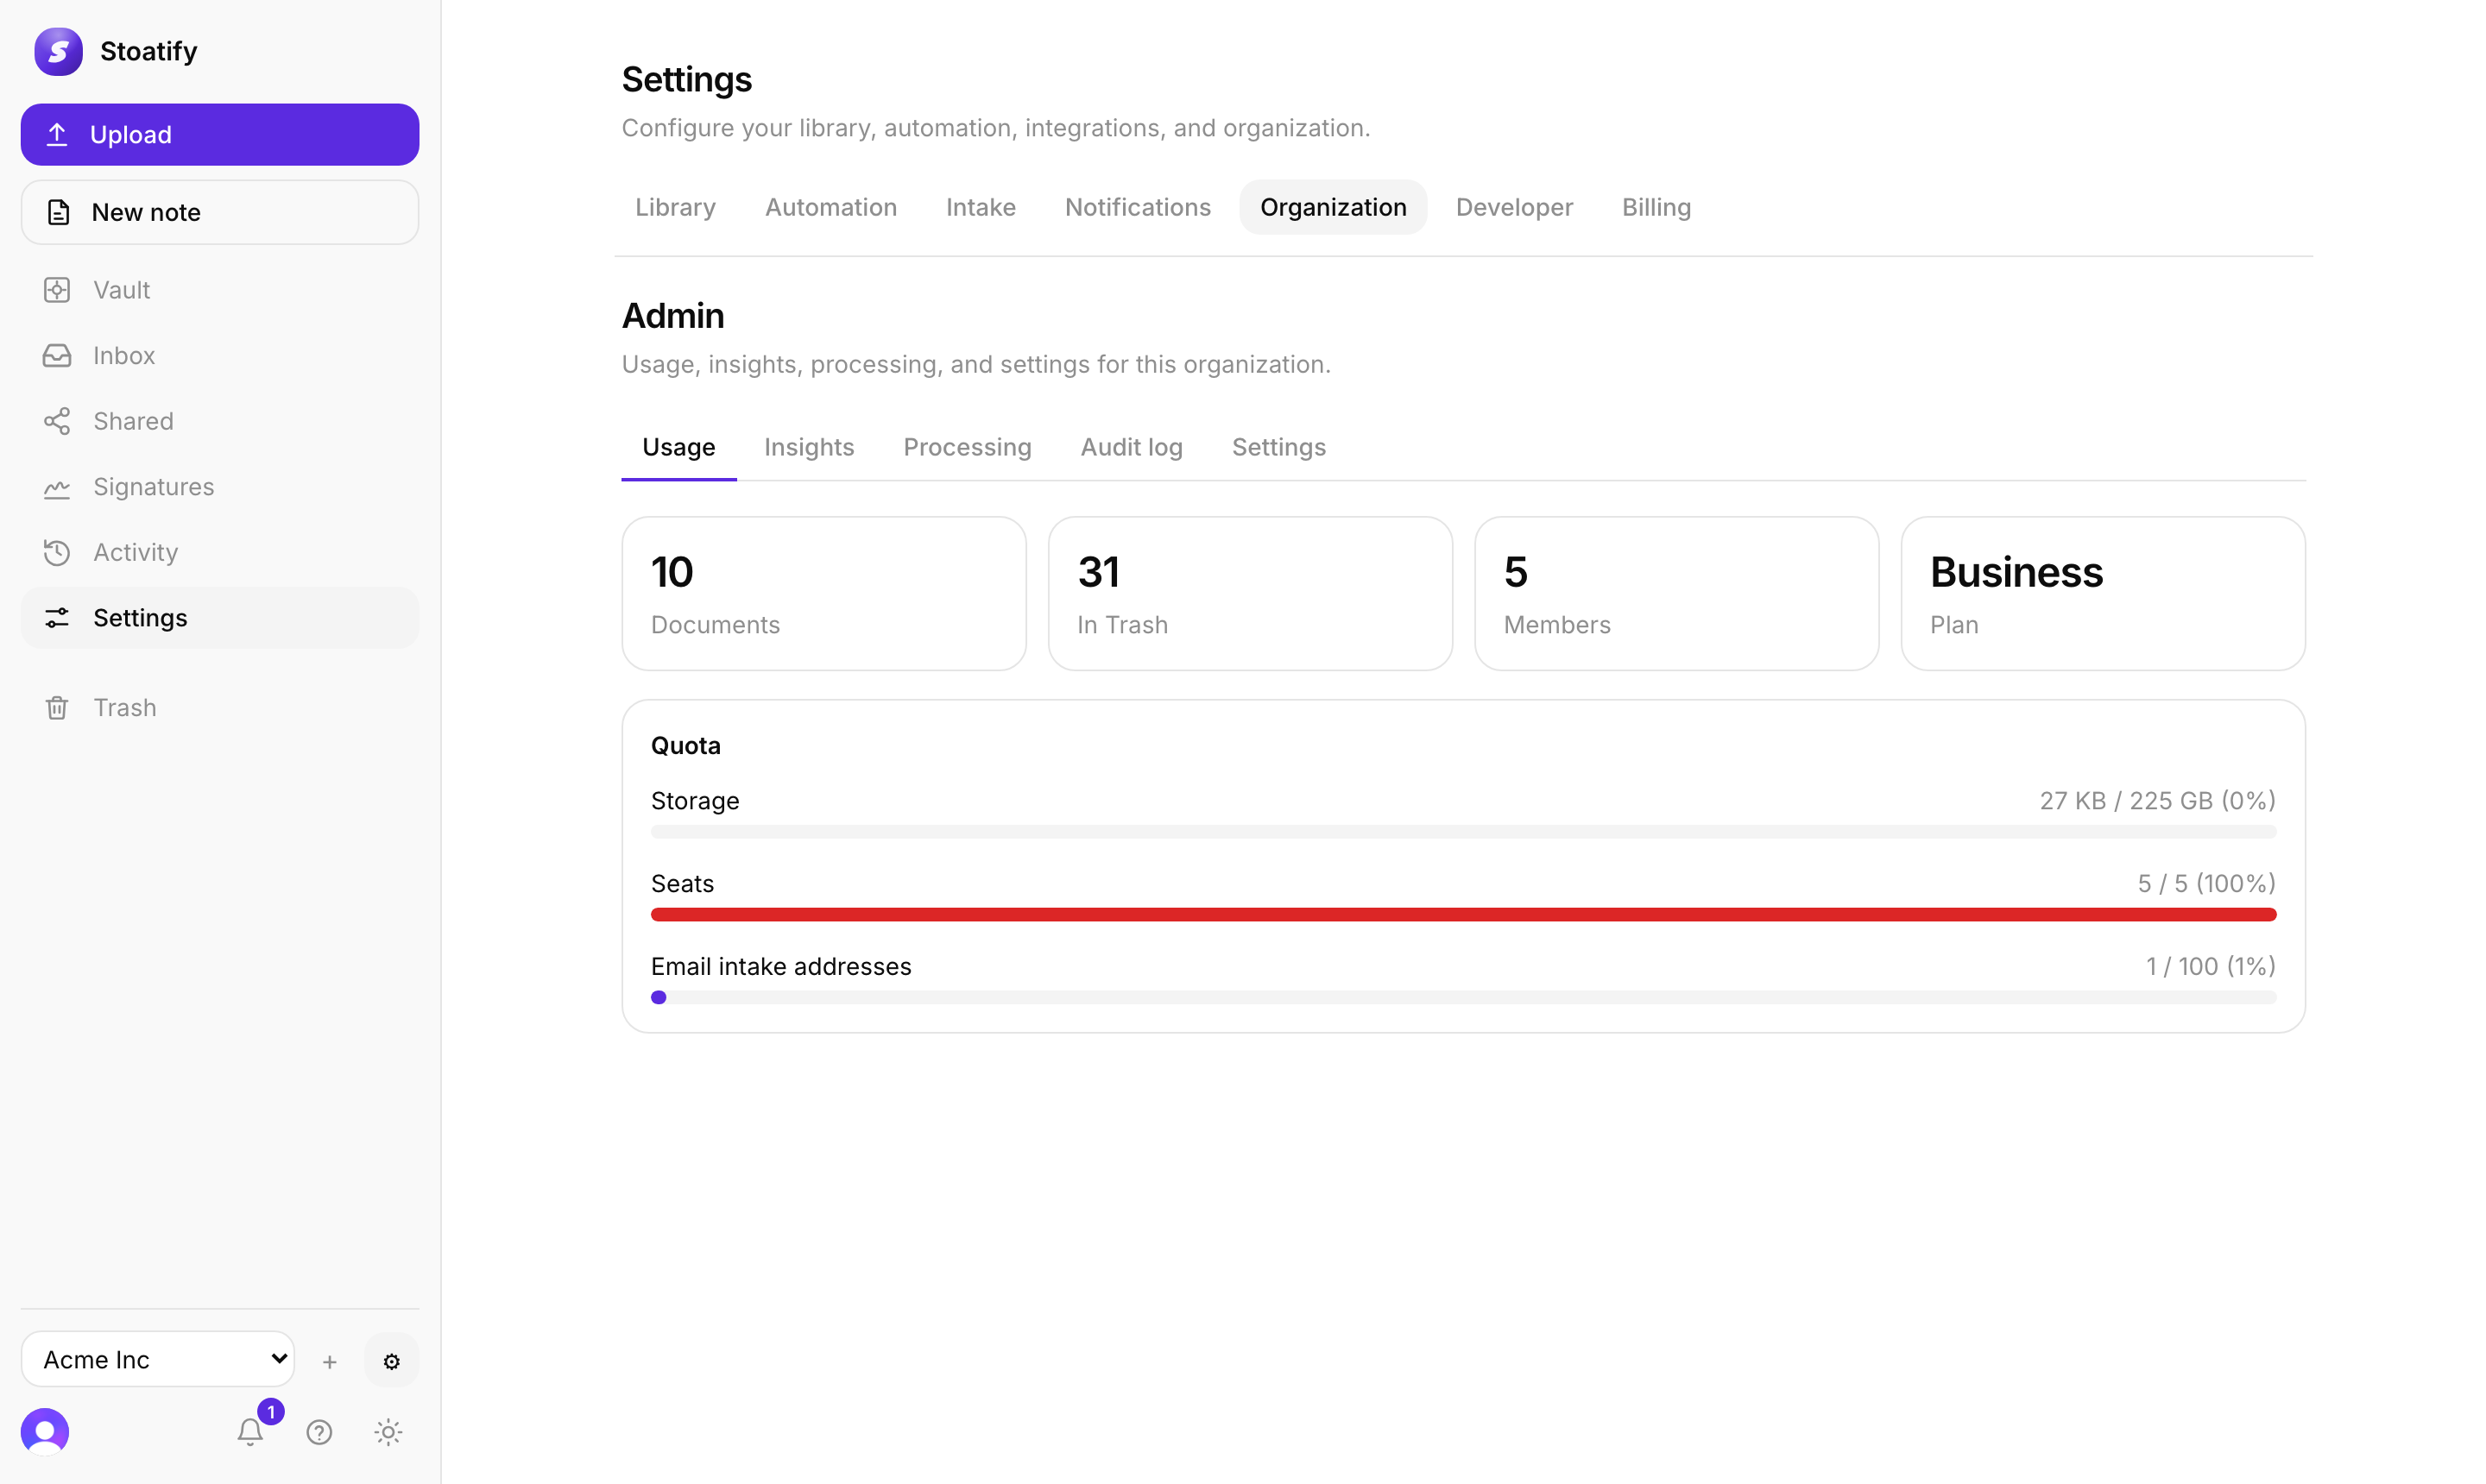Image resolution: width=2486 pixels, height=1484 pixels.
Task: Open the Audit log sub-tab
Action: point(1132,447)
